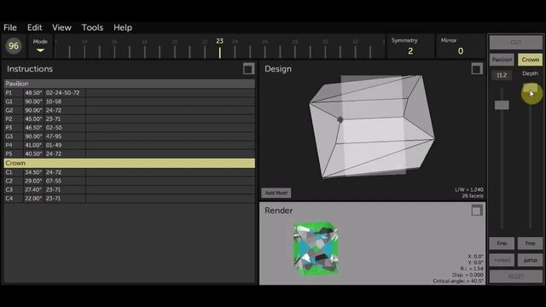Click the L/W = 1.240 readout

[x=469, y=189]
